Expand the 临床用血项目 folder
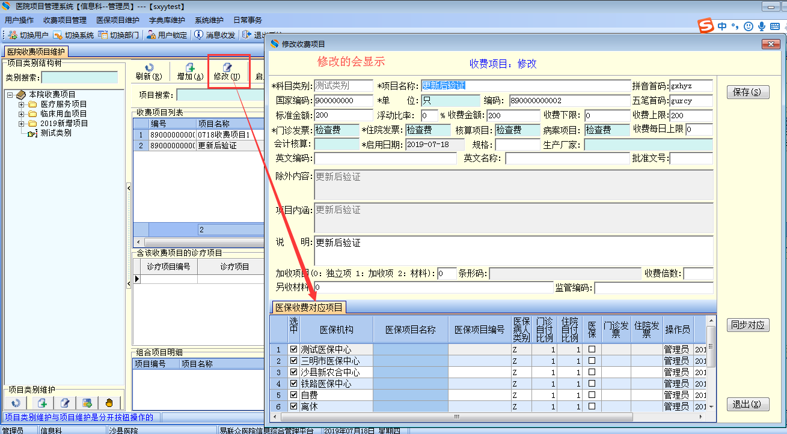The height and width of the screenshot is (434, 787). coord(22,114)
